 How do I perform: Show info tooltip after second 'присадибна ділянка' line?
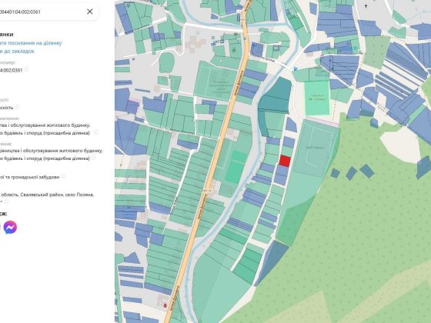click(x=93, y=158)
